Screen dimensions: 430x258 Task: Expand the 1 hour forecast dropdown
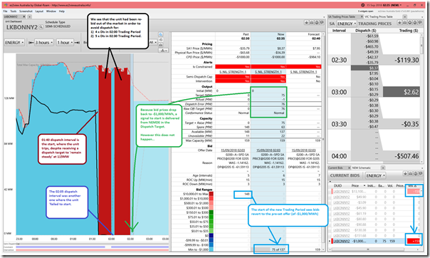pos(65,43)
